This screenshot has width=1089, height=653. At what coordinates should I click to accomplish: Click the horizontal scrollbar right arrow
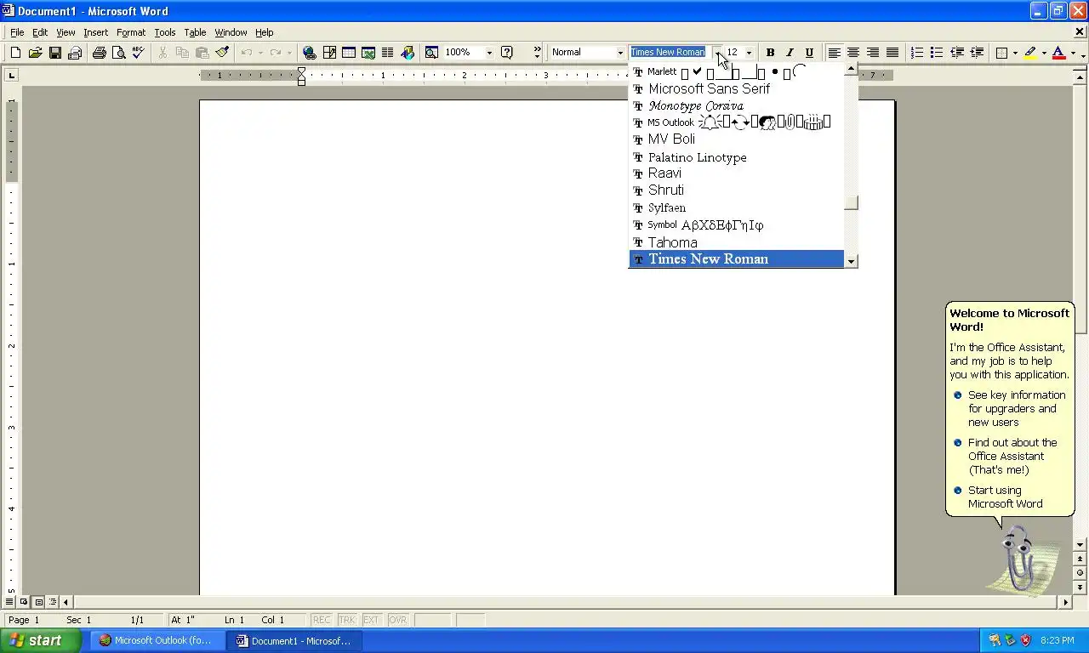[1065, 602]
